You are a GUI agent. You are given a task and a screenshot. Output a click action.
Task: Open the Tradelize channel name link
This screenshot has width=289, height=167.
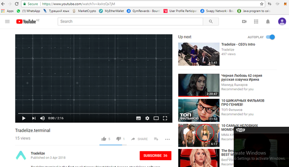(38, 153)
